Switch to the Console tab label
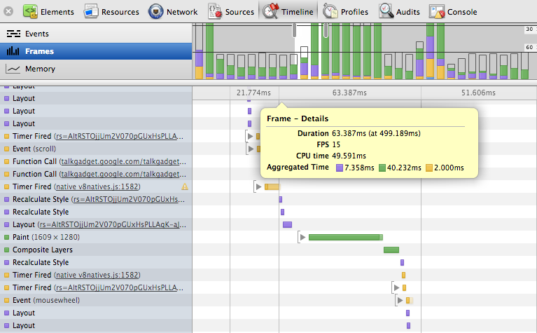Screen dimensions: 537x333 pyautogui.click(x=462, y=12)
